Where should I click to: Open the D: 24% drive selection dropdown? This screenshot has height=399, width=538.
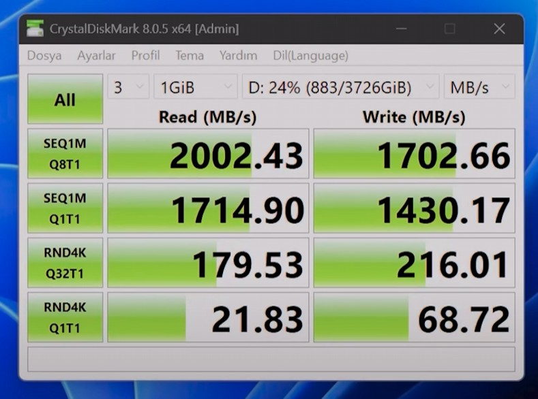click(340, 87)
